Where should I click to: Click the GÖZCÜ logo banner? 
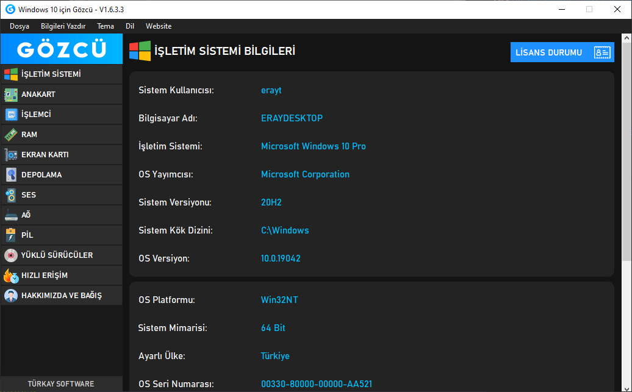62,49
